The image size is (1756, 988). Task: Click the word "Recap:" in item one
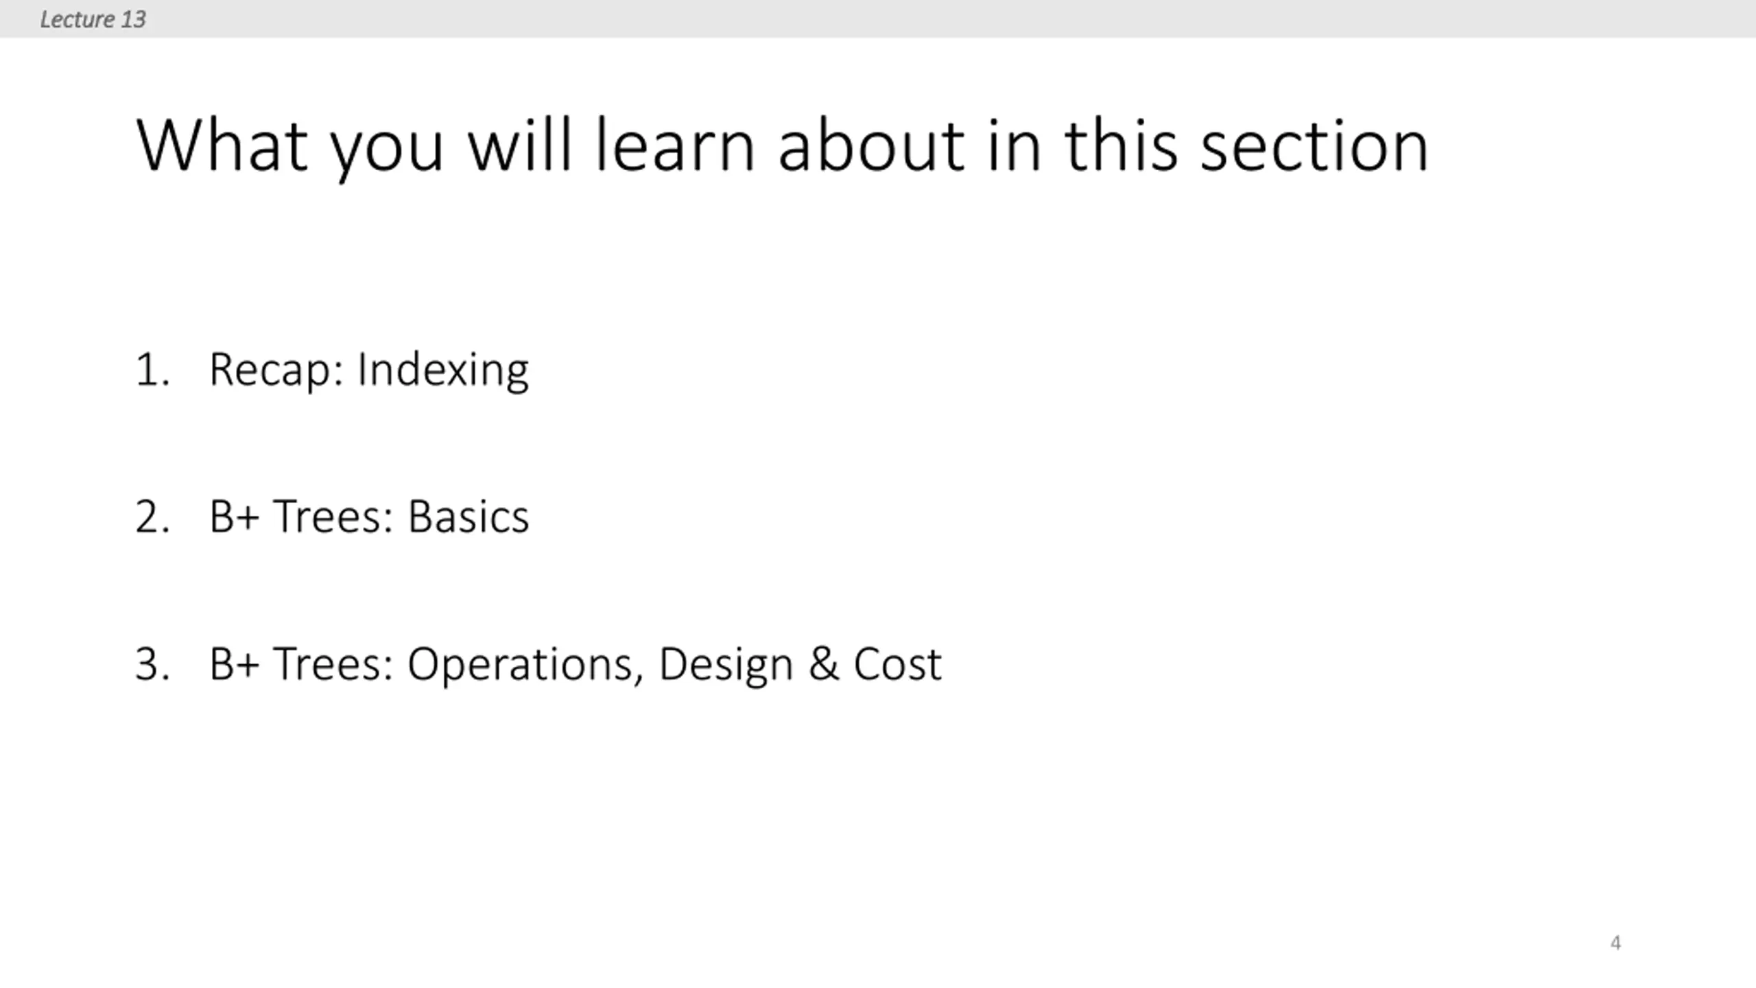[x=276, y=370]
